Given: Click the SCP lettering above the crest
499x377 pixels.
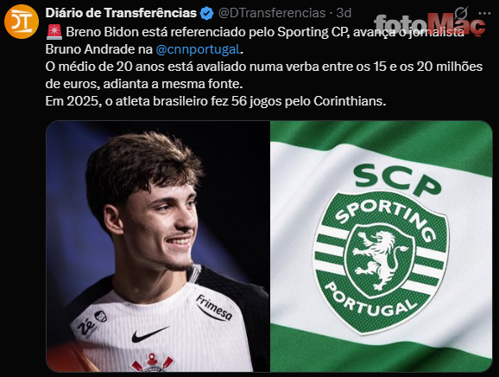Looking at the screenshot, I should click(x=397, y=180).
